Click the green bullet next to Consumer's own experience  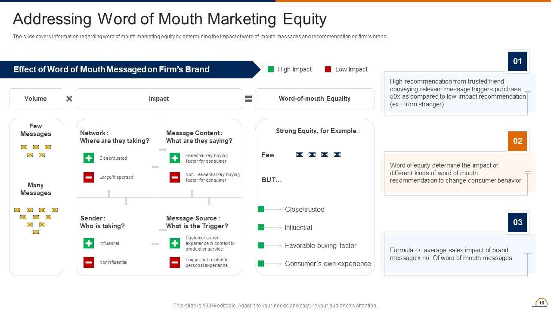click(260, 263)
